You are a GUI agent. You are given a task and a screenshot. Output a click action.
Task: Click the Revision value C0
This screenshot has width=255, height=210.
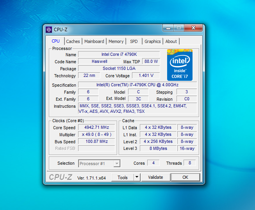pyautogui.click(x=187, y=99)
